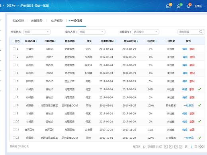Select the 一检任务 tab
This screenshot has height=155, width=207.
[76, 21]
